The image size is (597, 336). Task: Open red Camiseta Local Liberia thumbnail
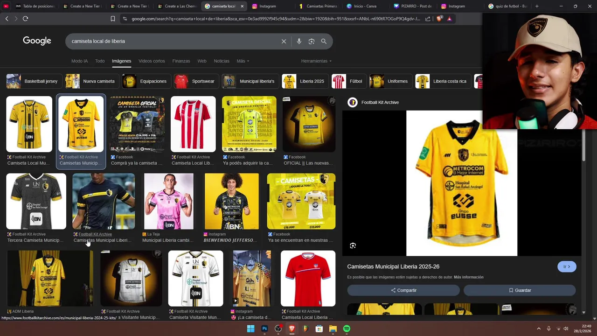point(308,279)
